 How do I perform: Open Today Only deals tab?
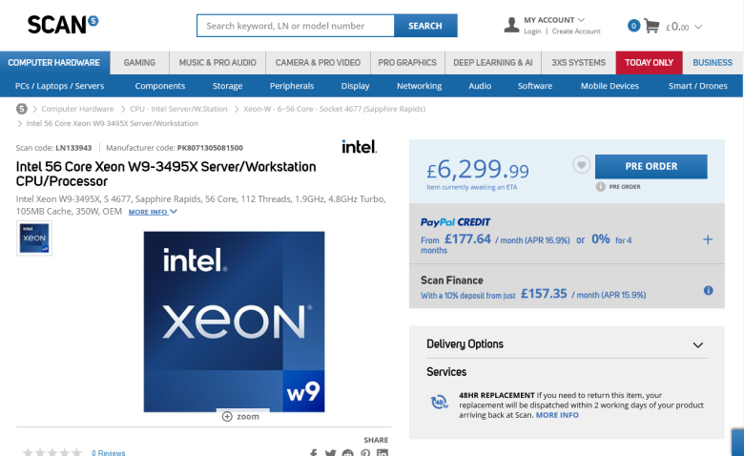pos(650,63)
